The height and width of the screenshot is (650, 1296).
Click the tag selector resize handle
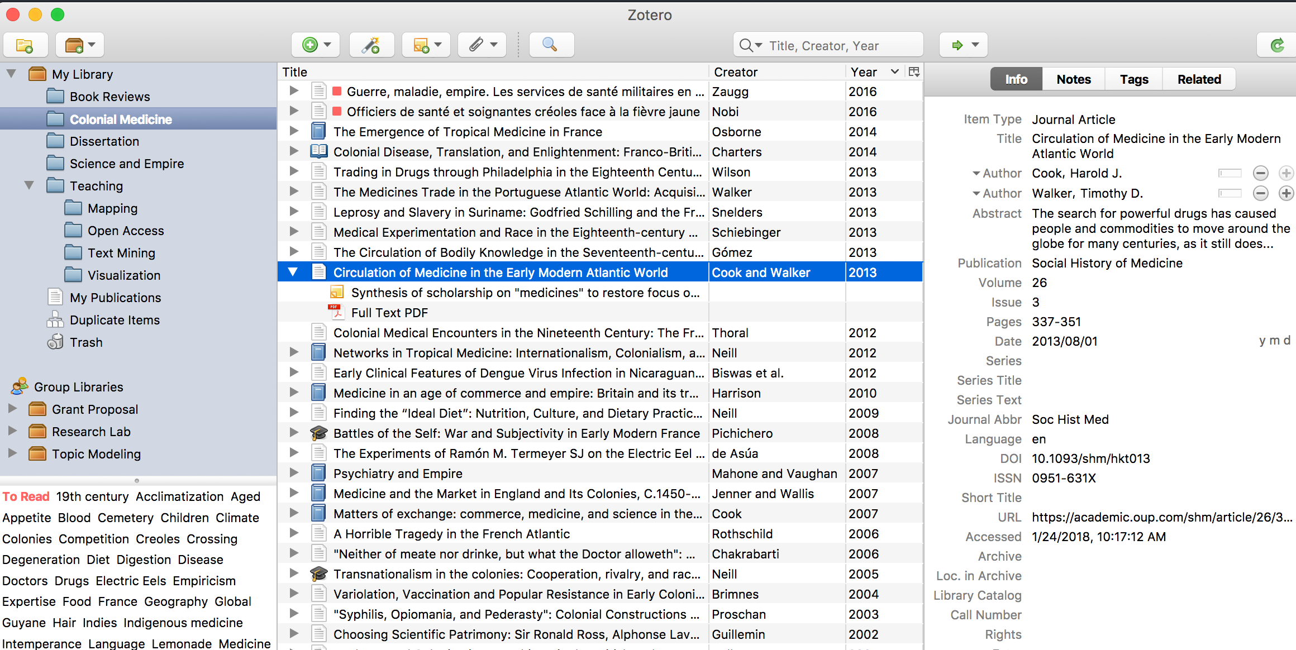(137, 480)
